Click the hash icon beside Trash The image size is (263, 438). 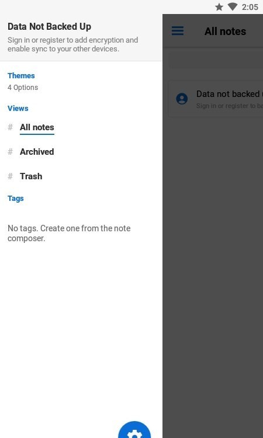click(10, 176)
